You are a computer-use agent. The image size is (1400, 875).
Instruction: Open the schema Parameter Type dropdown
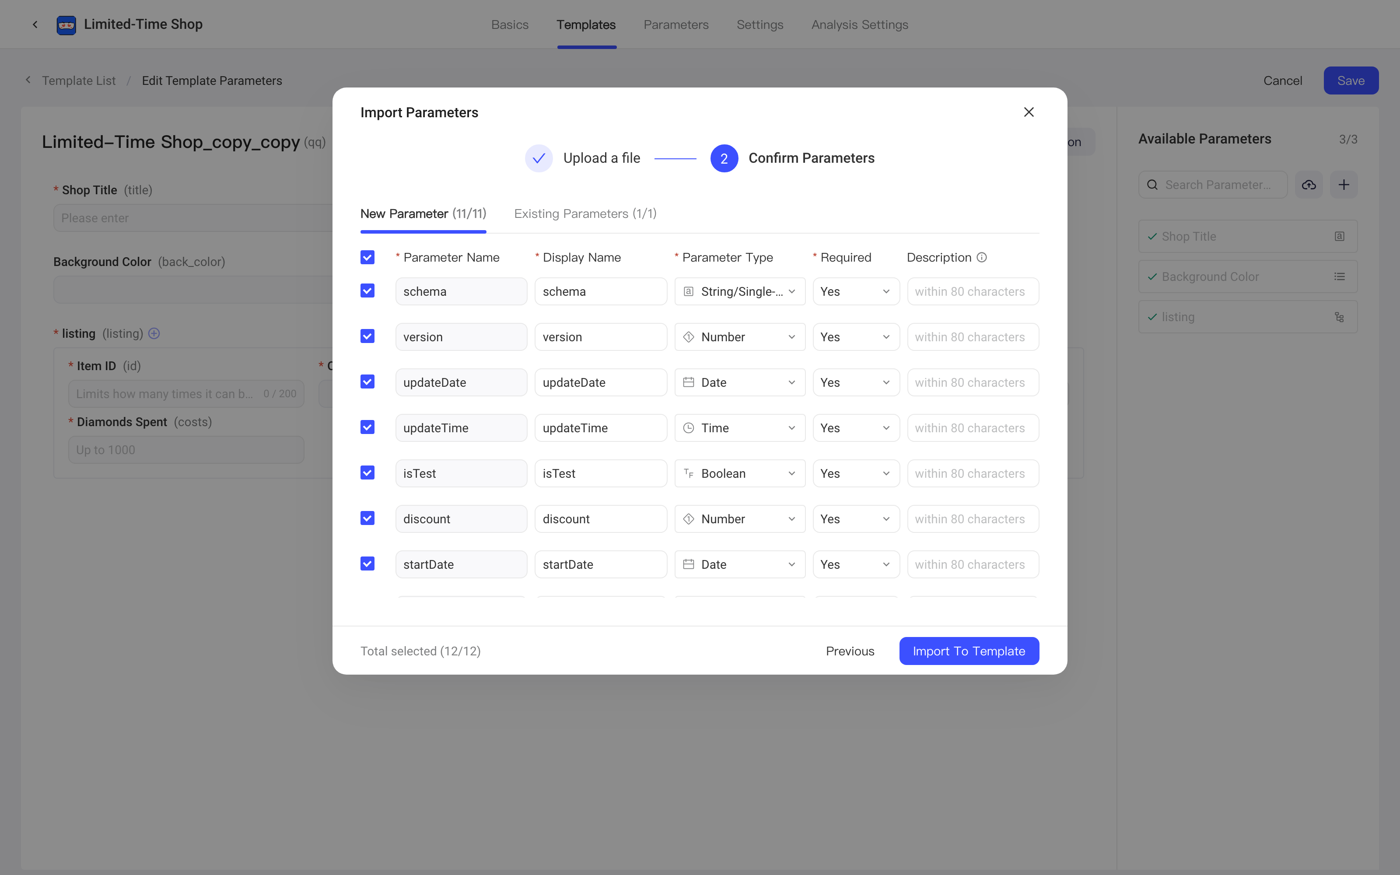tap(739, 291)
